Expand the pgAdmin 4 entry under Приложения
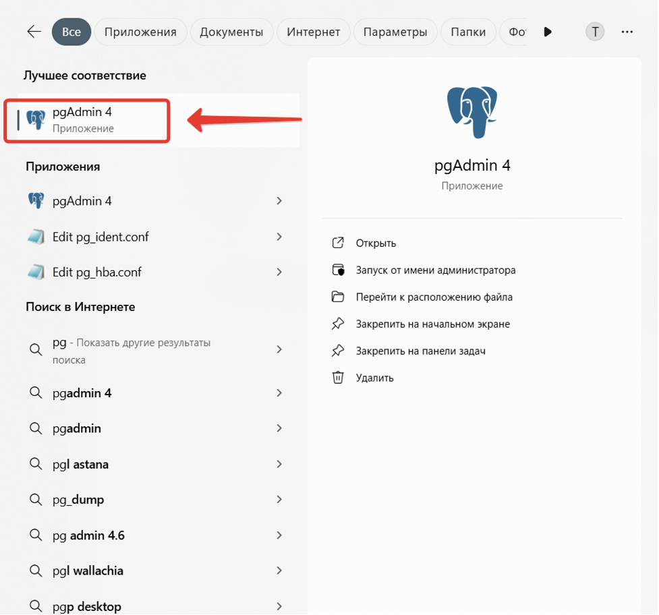The width and height of the screenshot is (659, 615). [x=279, y=201]
